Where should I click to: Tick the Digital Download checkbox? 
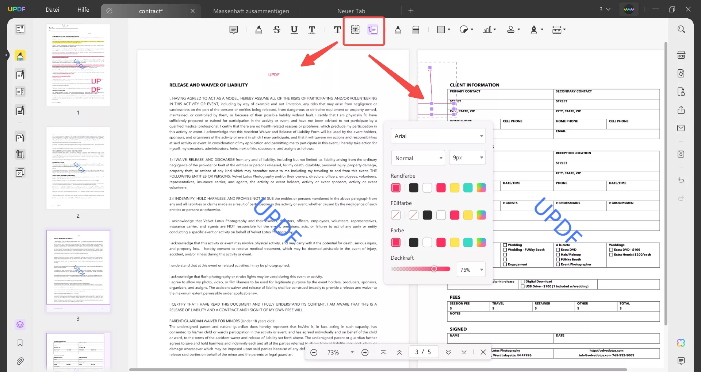(x=523, y=282)
